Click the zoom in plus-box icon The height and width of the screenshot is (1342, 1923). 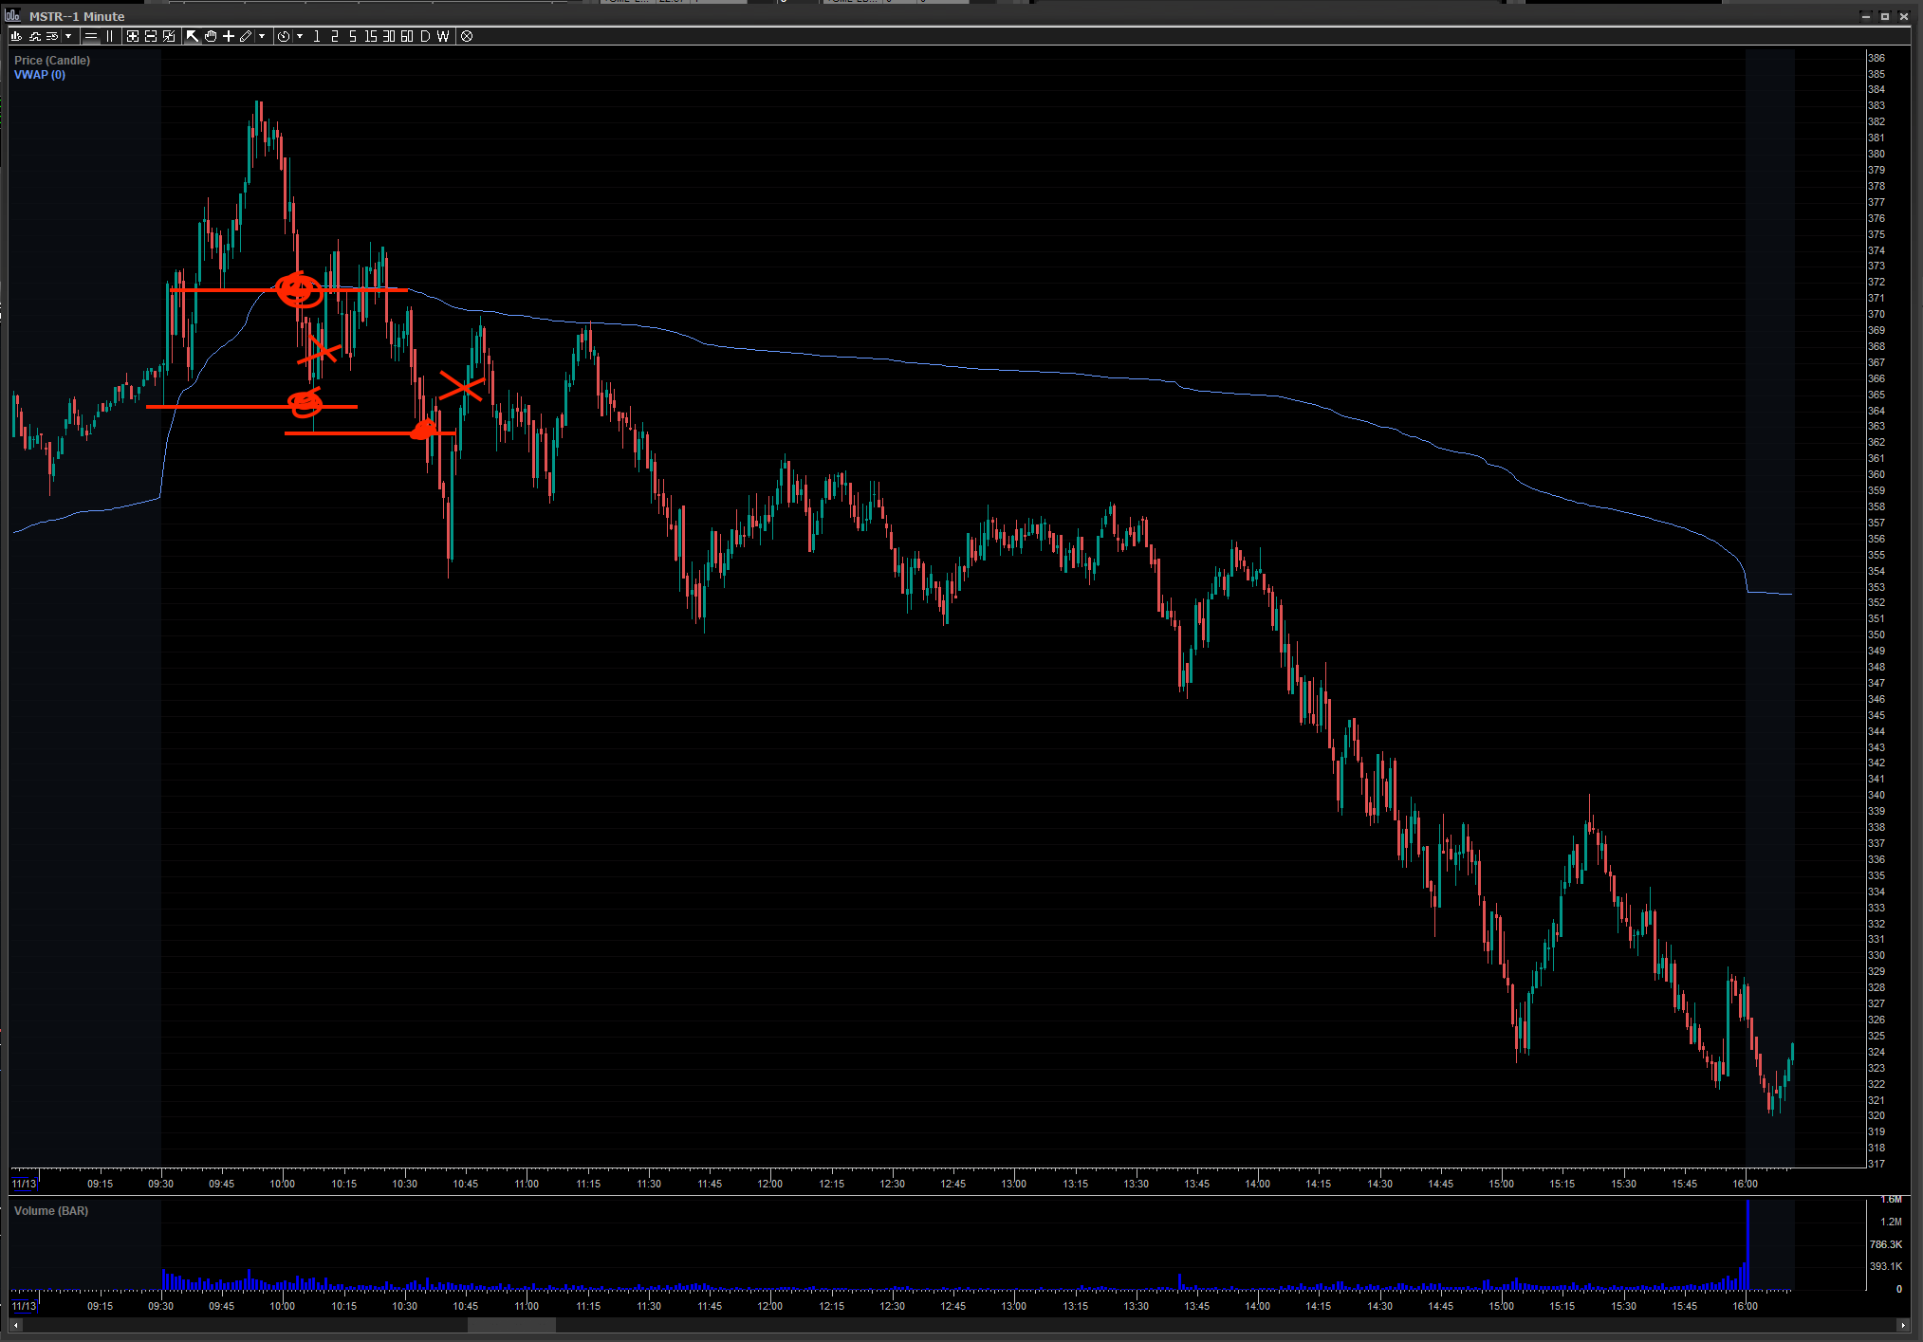click(x=133, y=36)
